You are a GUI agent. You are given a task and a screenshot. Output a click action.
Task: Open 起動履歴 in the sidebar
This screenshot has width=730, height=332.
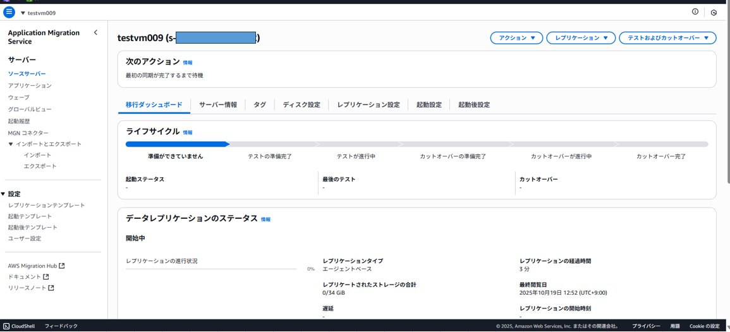(19, 121)
